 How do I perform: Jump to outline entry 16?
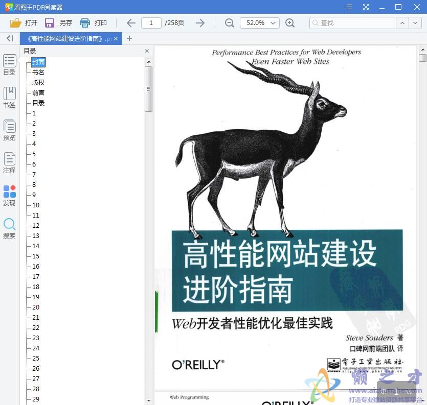point(36,266)
